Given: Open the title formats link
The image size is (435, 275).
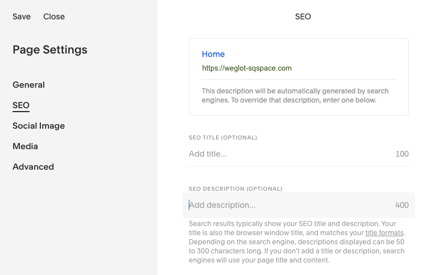Looking at the screenshot, I should (384, 233).
